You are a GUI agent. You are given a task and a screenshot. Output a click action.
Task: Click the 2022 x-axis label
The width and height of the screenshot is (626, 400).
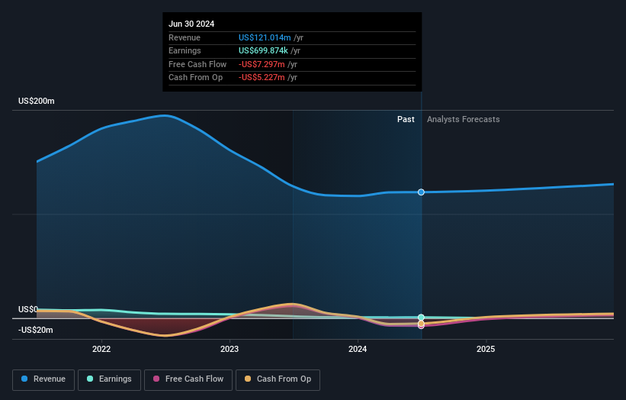[101, 350]
